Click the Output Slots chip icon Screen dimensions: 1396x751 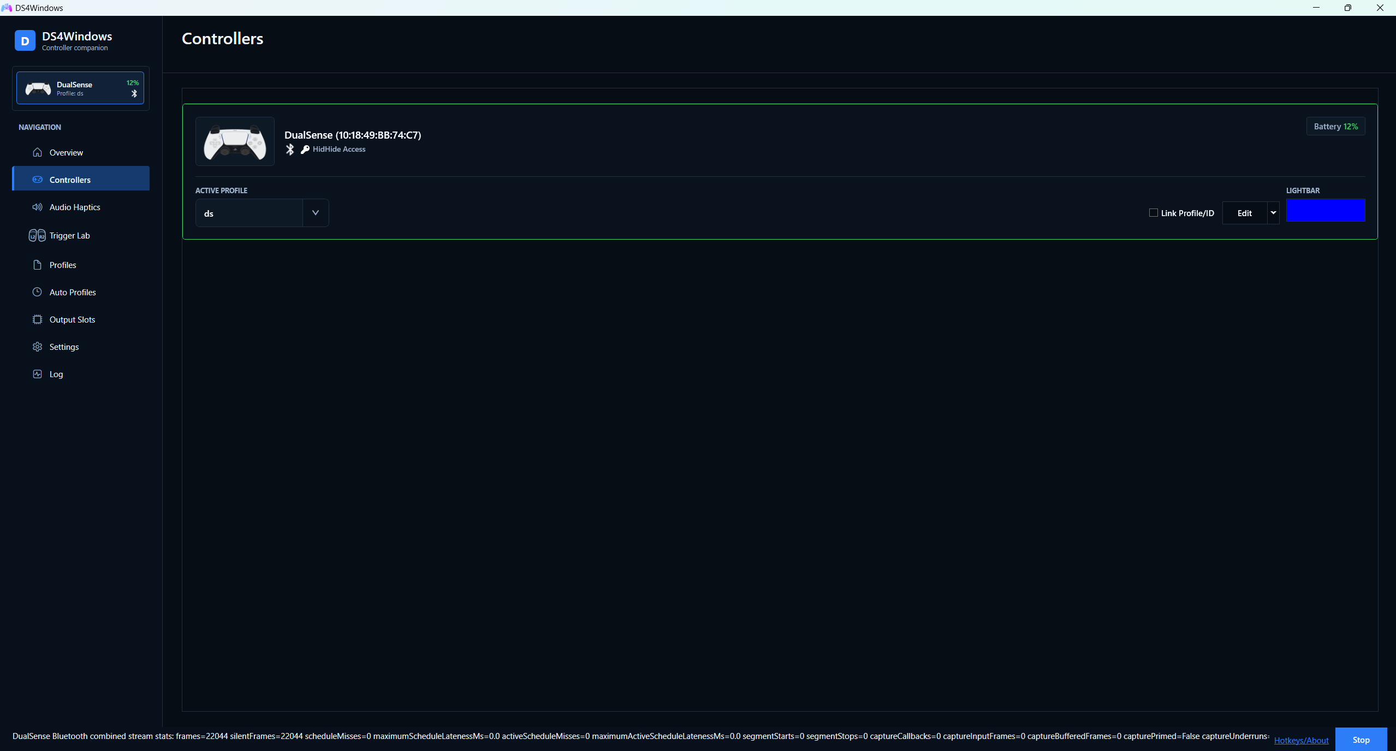coord(37,319)
